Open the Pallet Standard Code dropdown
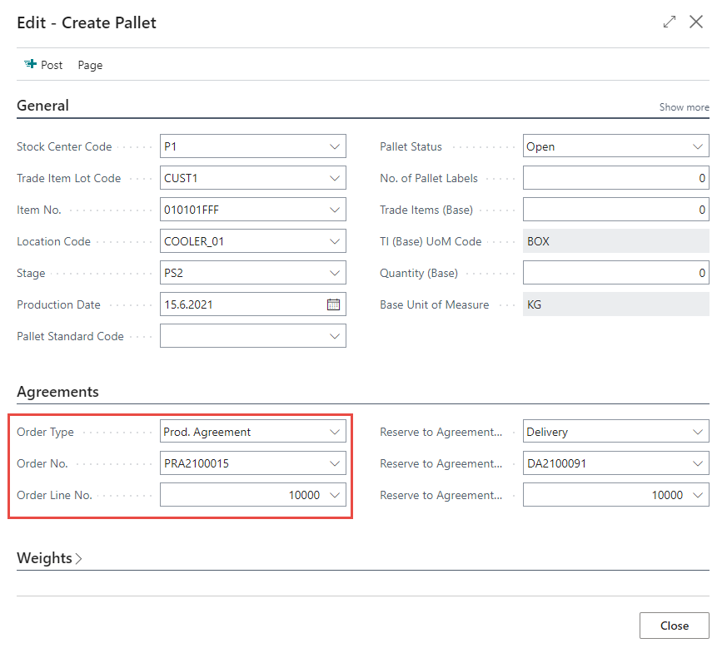Viewport: 727px width, 653px height. pos(334,336)
